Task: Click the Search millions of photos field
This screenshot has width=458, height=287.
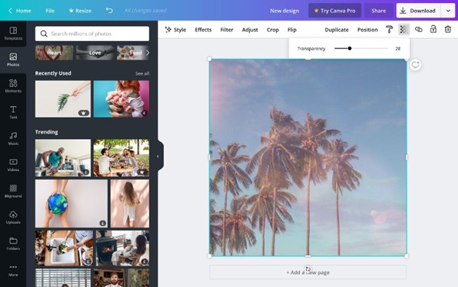Action: 92,34
